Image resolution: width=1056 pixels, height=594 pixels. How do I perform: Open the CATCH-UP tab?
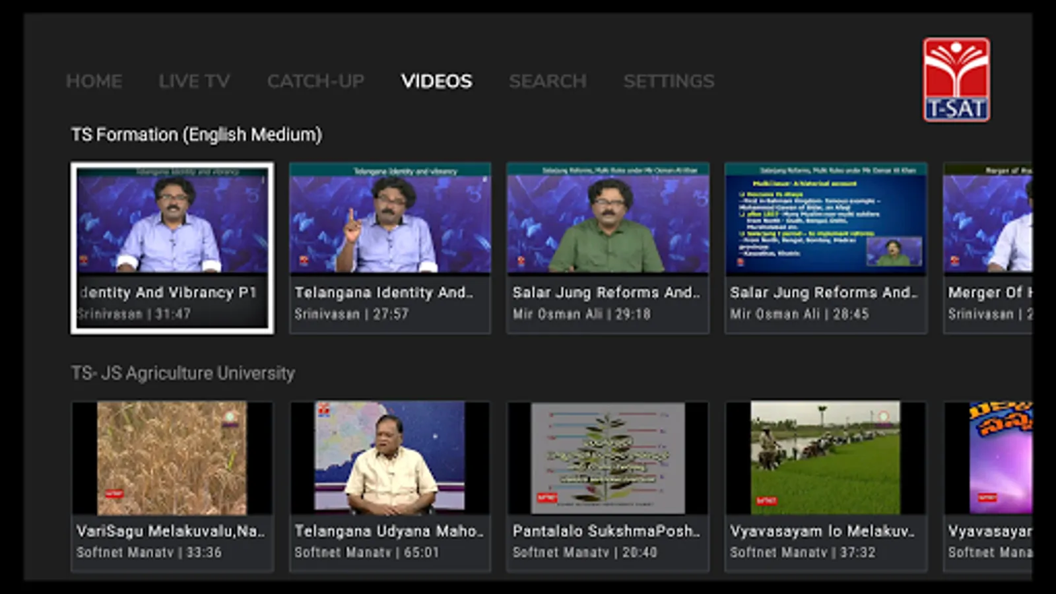tap(315, 81)
